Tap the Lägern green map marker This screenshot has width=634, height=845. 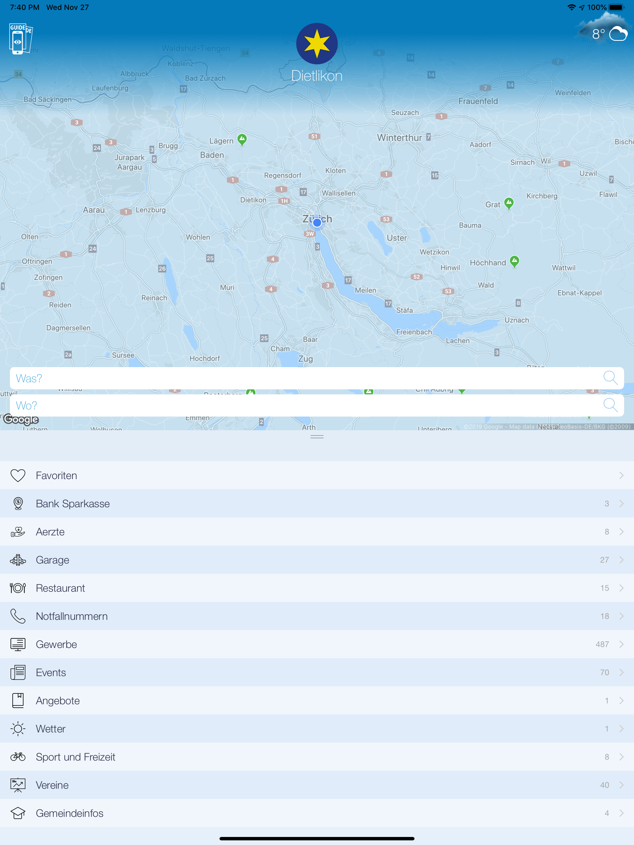[242, 139]
